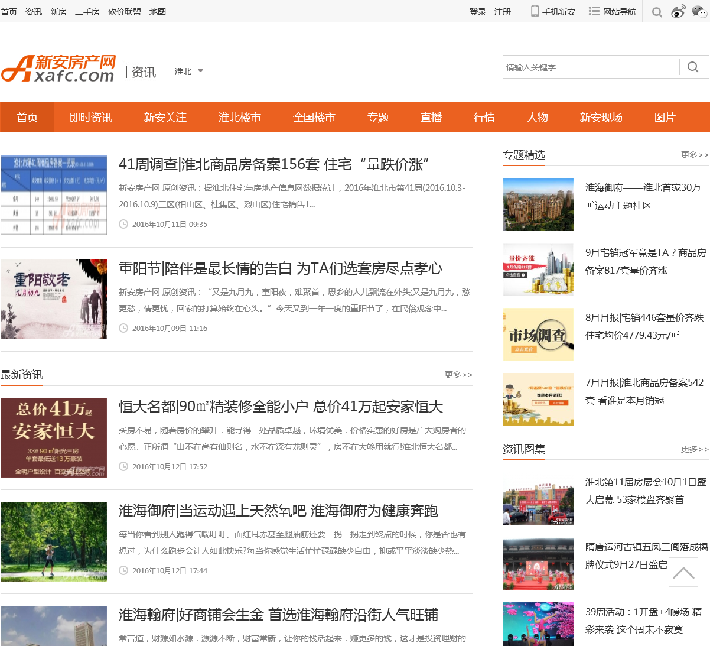Click the 房展会 photo gallery thumbnail
The height and width of the screenshot is (646, 710).
point(538,499)
